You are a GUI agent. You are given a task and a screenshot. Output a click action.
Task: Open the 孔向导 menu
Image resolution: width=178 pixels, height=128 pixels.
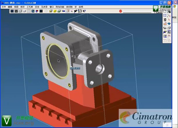pos(44,7)
